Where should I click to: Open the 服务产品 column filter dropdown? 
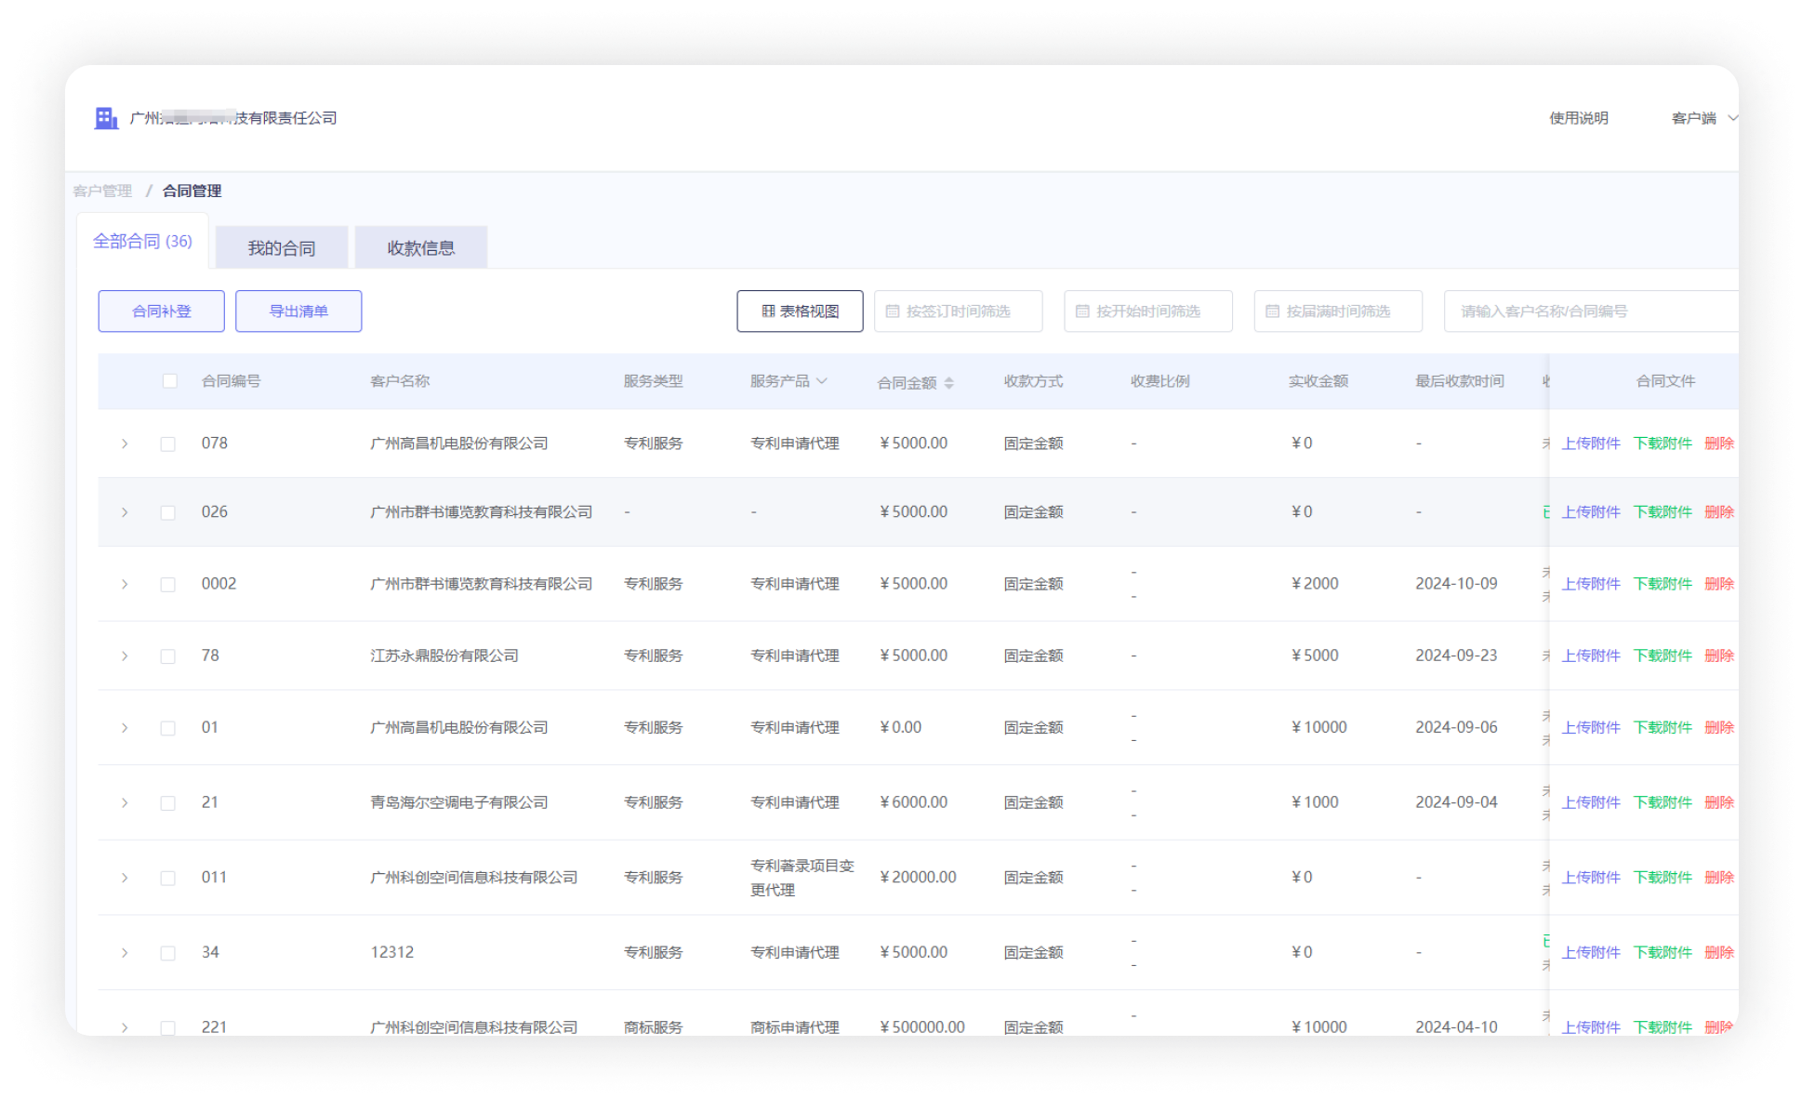tap(822, 381)
